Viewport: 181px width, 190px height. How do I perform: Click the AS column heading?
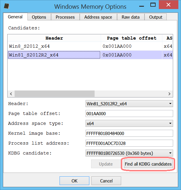pyautogui.click(x=168, y=38)
